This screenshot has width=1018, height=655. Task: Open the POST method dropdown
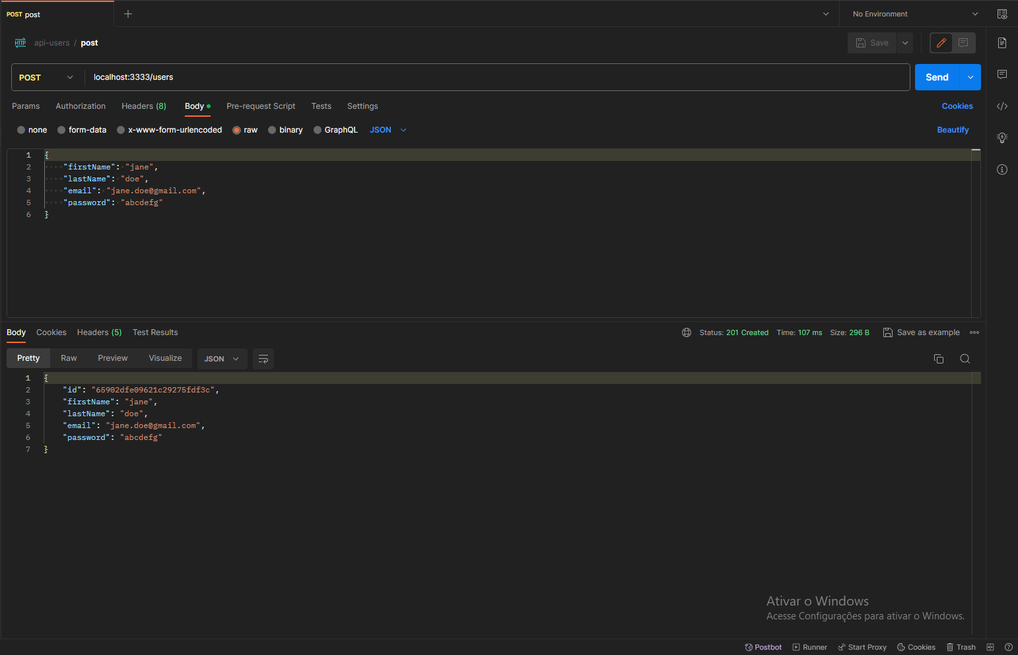tap(46, 77)
